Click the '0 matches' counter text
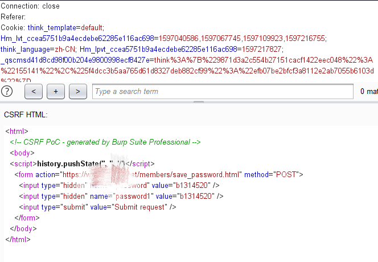Screen dimensions: 378x262 (x=369, y=92)
